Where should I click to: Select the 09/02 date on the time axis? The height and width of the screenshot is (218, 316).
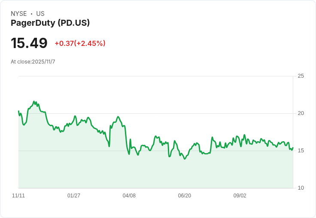pos(240,196)
